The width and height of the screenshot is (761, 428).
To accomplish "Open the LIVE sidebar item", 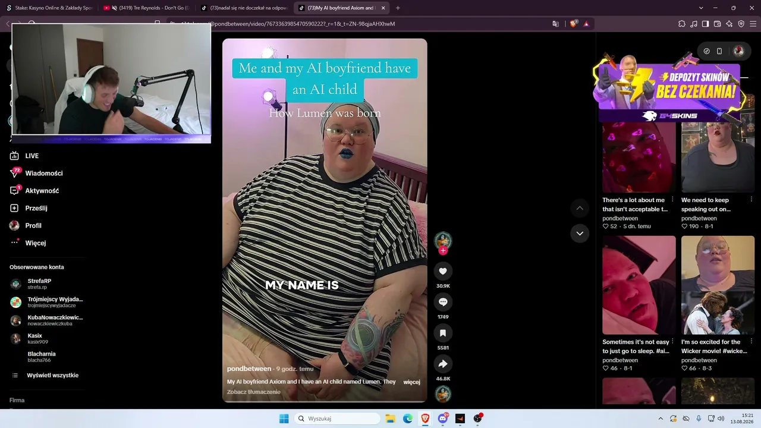I will pos(32,156).
